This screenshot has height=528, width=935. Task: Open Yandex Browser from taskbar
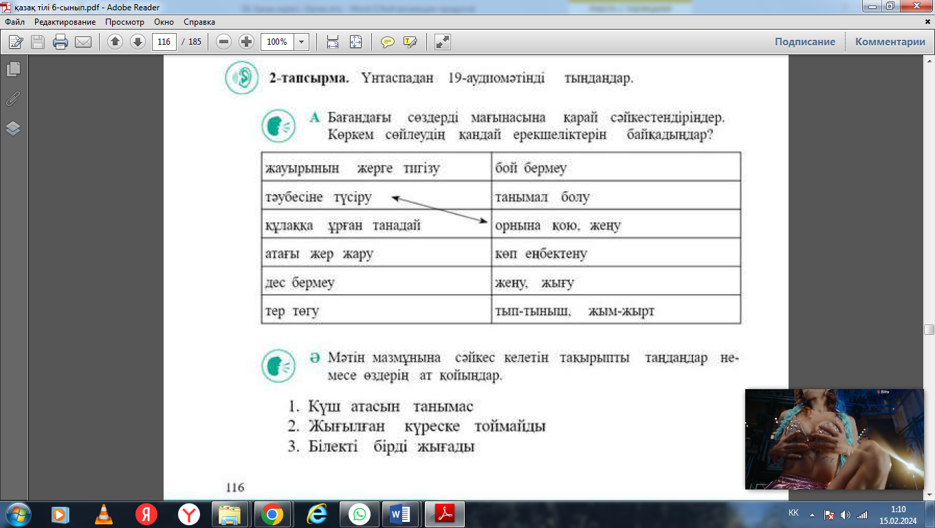click(x=188, y=514)
